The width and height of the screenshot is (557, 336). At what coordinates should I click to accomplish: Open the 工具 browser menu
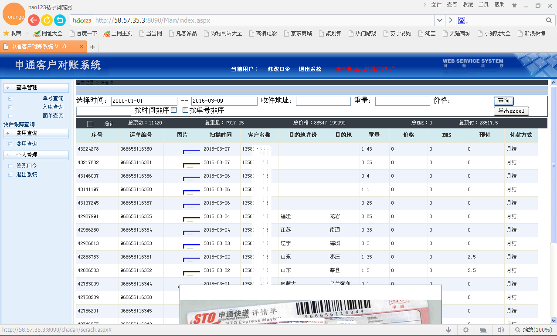(x=484, y=5)
